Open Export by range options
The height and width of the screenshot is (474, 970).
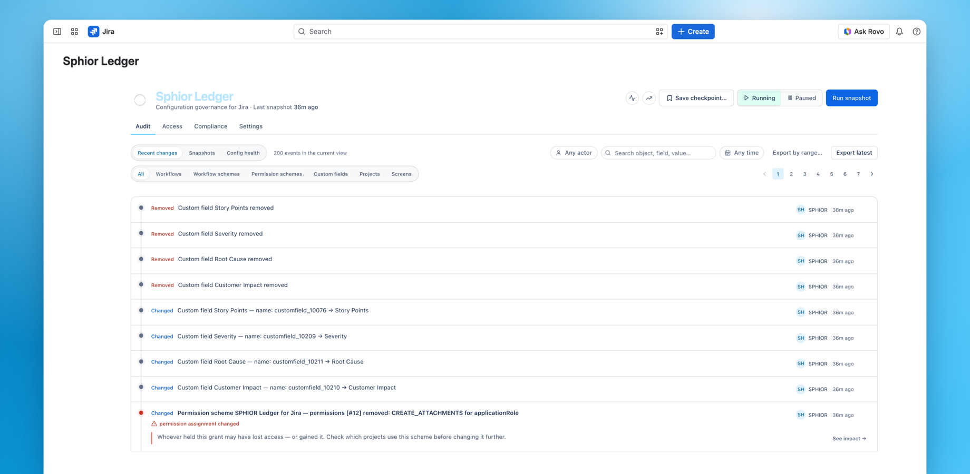click(797, 153)
